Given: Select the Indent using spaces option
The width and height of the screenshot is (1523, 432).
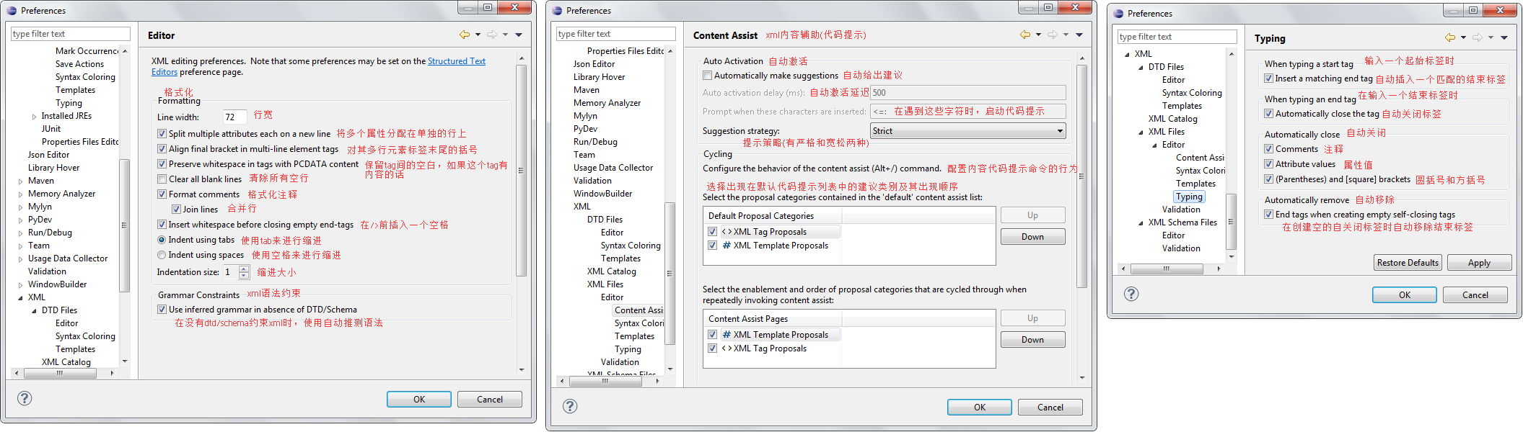Looking at the screenshot, I should tap(162, 255).
